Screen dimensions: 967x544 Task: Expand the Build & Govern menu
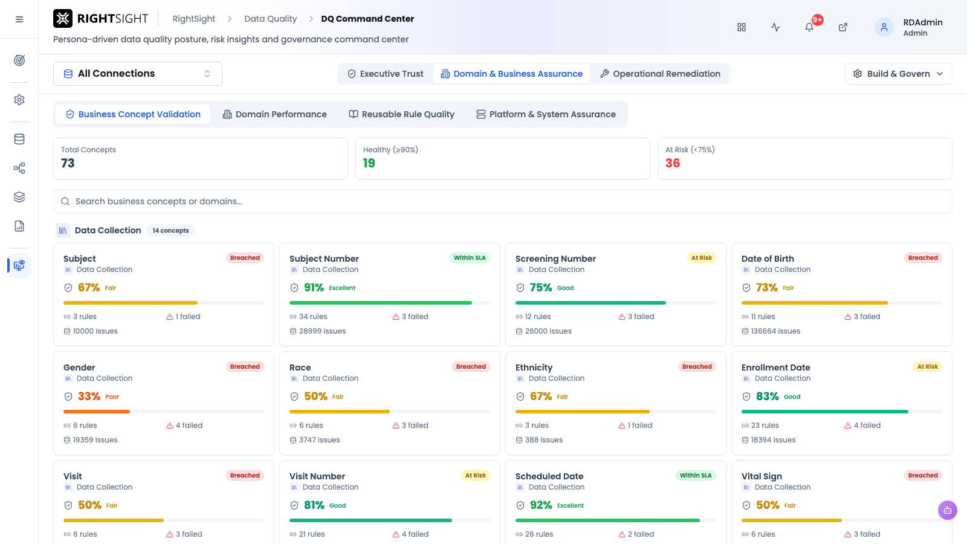(898, 74)
